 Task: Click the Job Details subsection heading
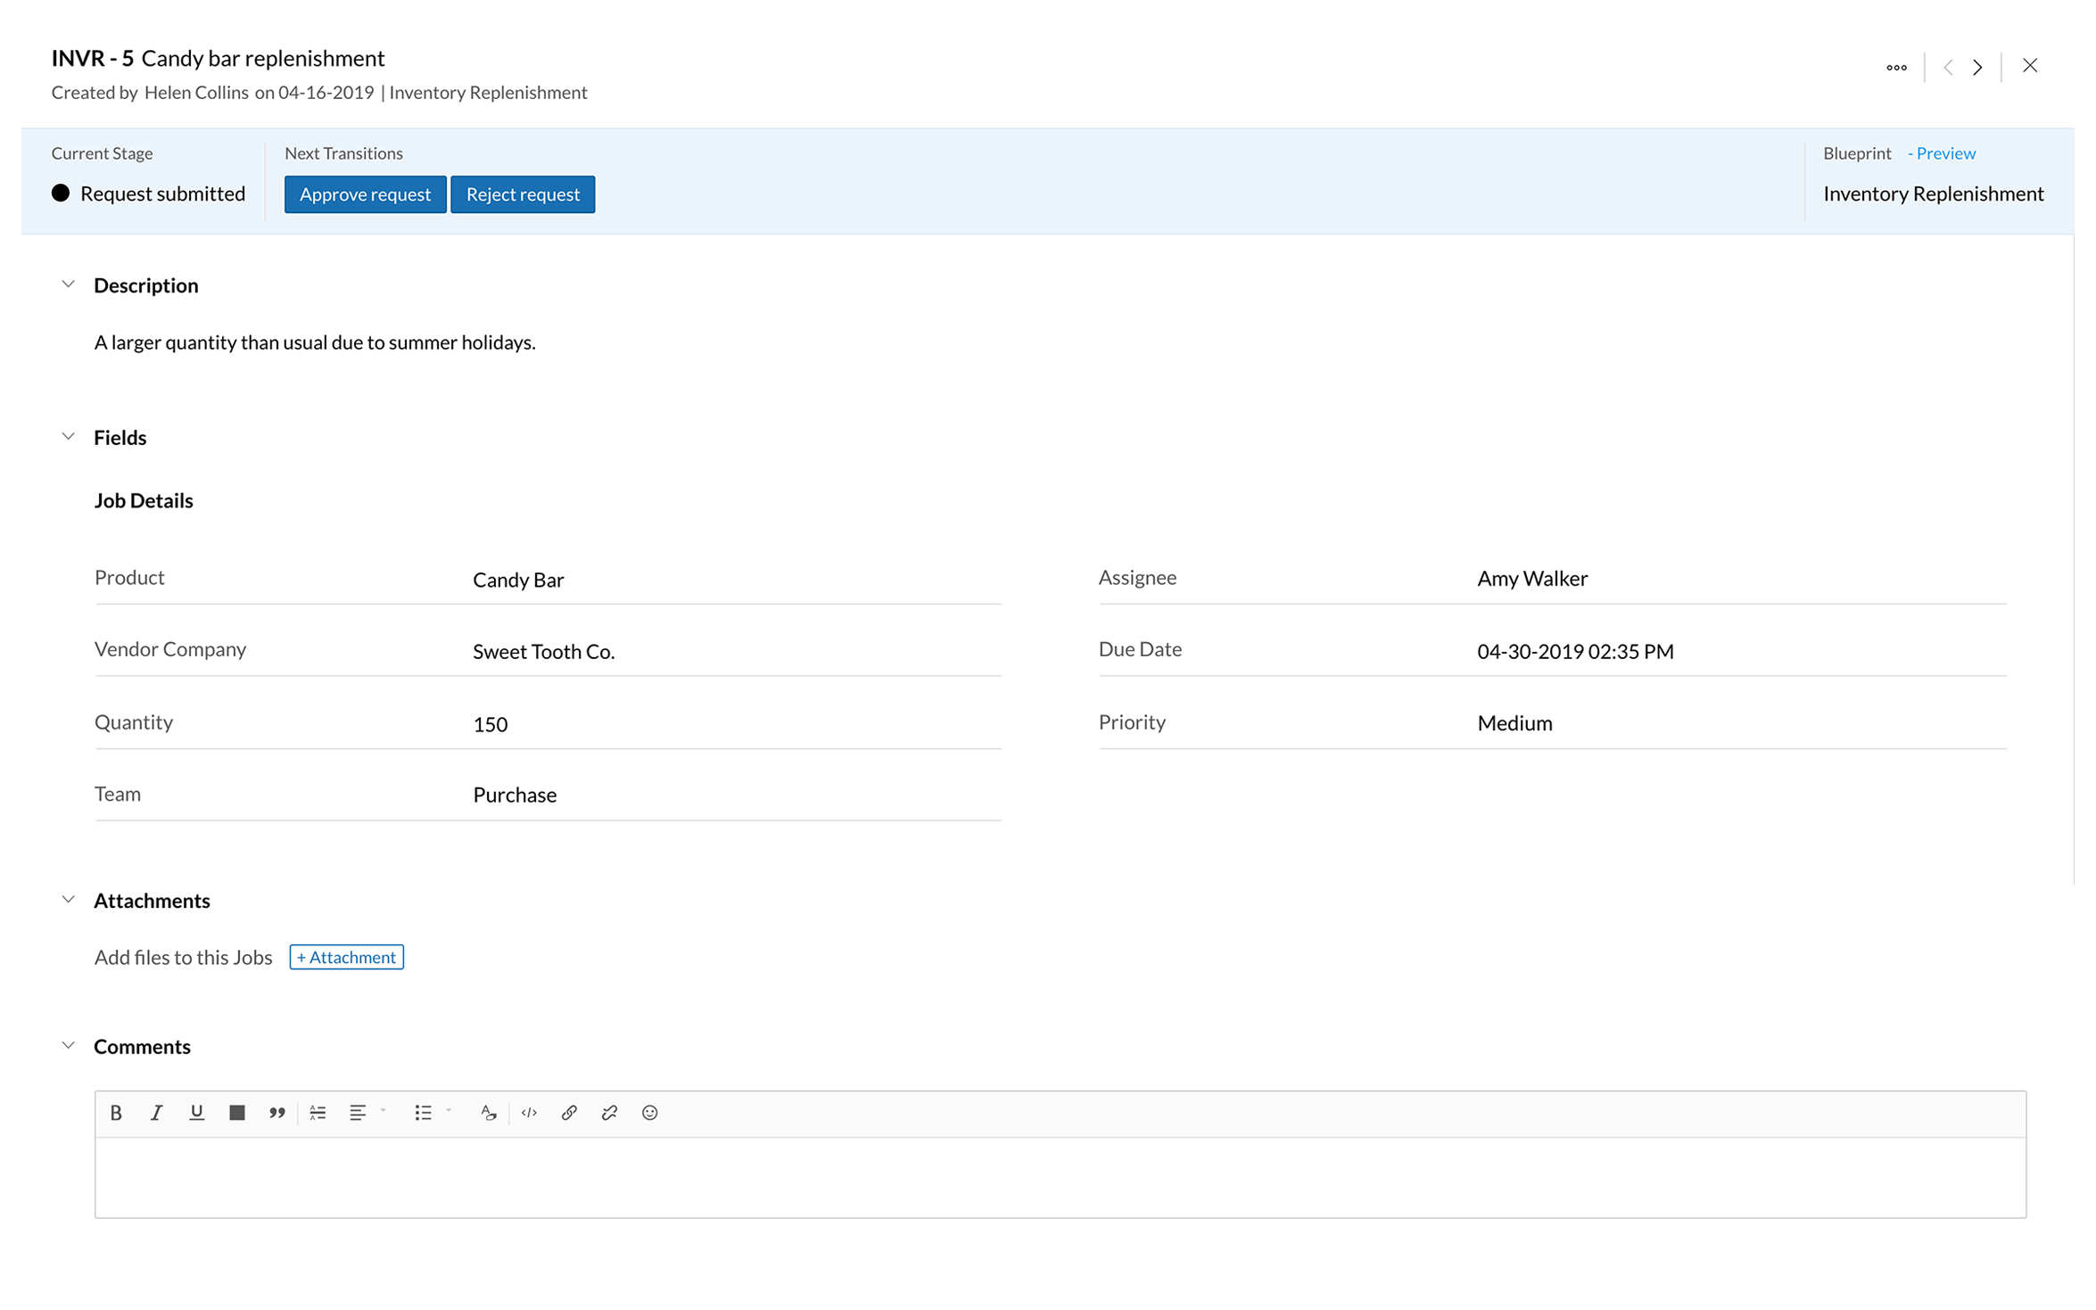click(x=144, y=500)
